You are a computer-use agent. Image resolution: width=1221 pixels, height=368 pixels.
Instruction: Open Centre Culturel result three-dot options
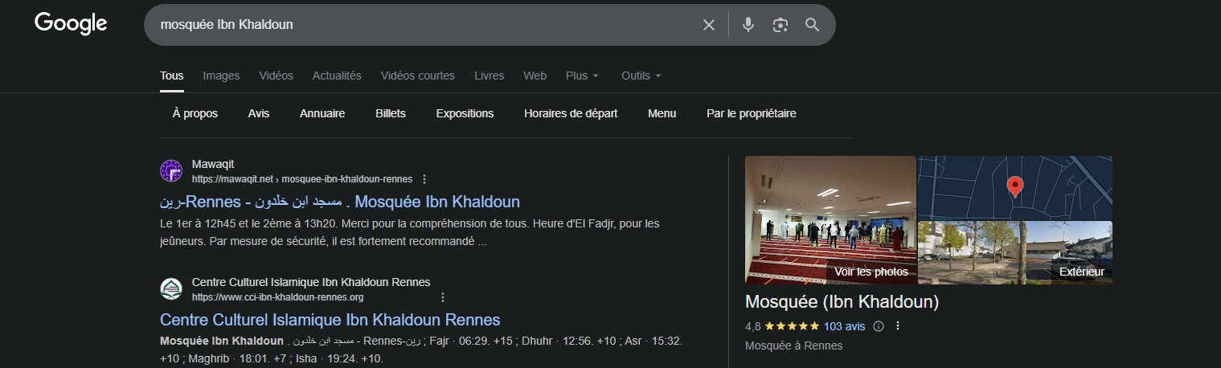pyautogui.click(x=442, y=297)
